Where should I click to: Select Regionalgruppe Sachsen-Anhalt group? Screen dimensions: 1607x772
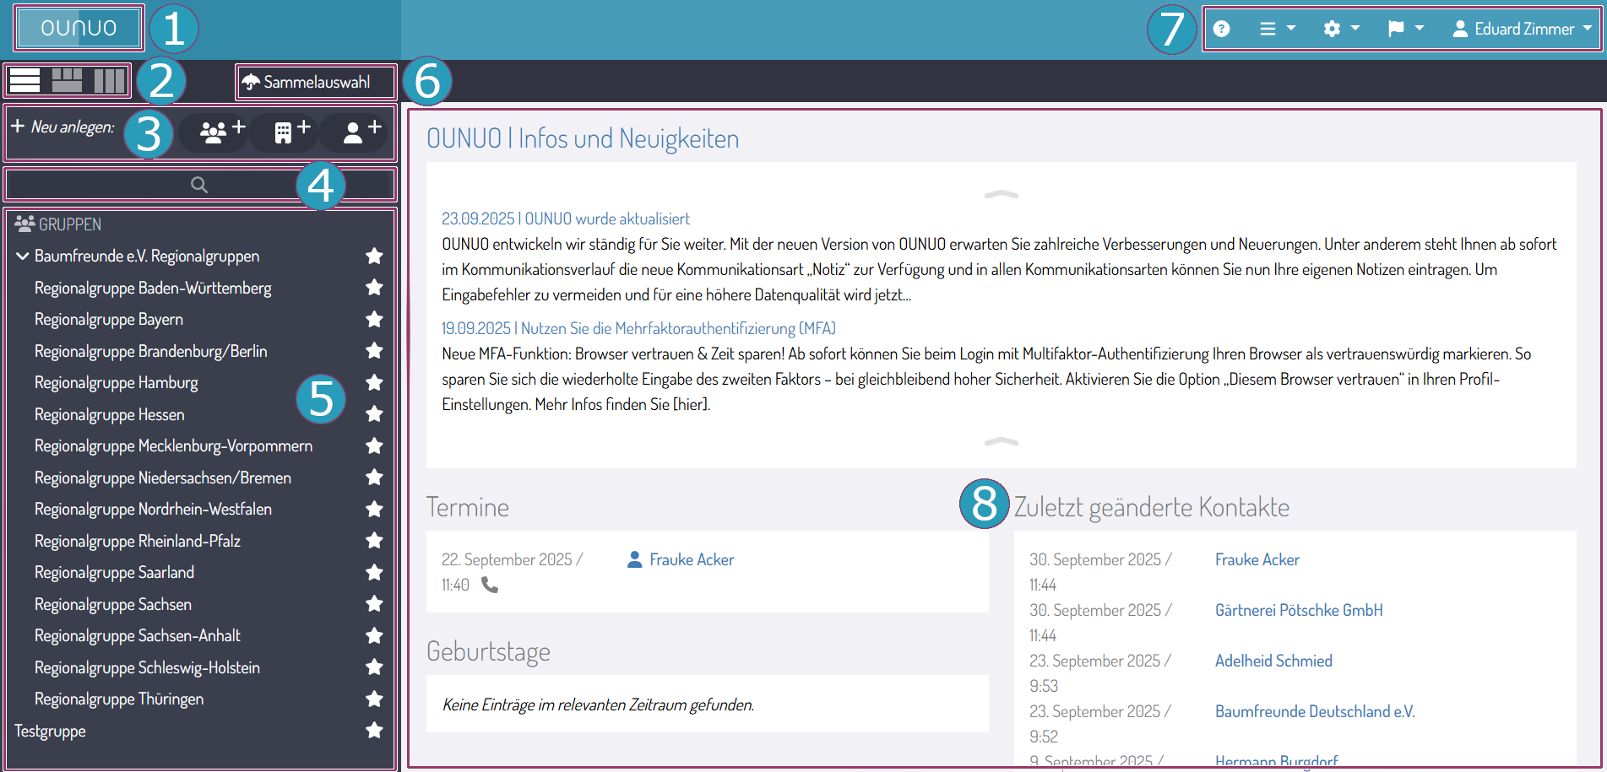pyautogui.click(x=138, y=635)
